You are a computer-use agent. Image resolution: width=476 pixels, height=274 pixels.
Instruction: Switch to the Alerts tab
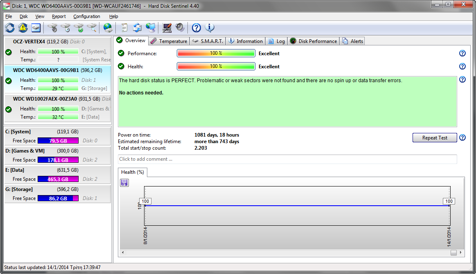click(352, 41)
